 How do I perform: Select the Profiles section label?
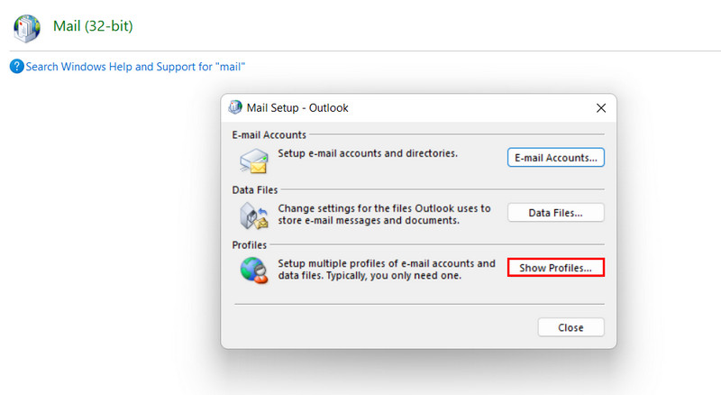(x=250, y=245)
